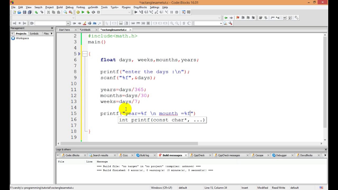338x190 pixels.
Task: Open DoxyBlocks preferences wrench
Action: pos(297,18)
